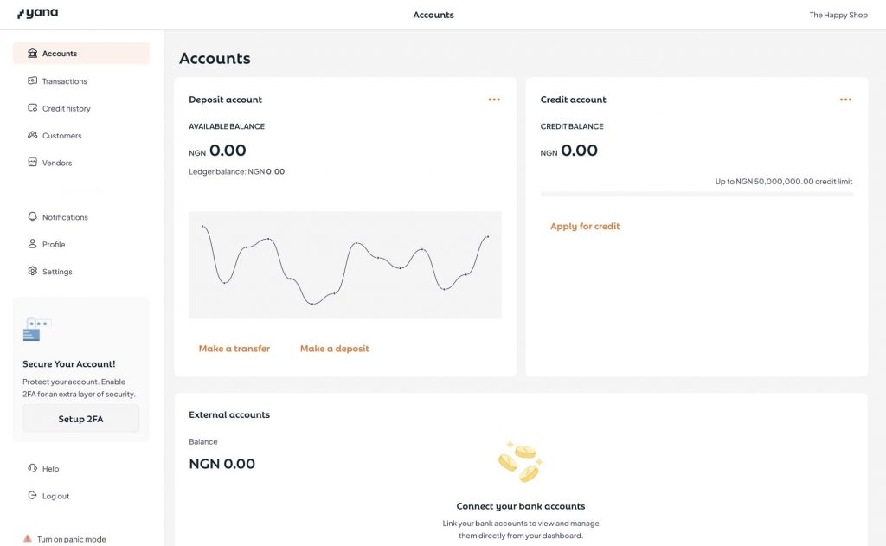
Task: Click the Customers people icon
Action: pyautogui.click(x=33, y=136)
